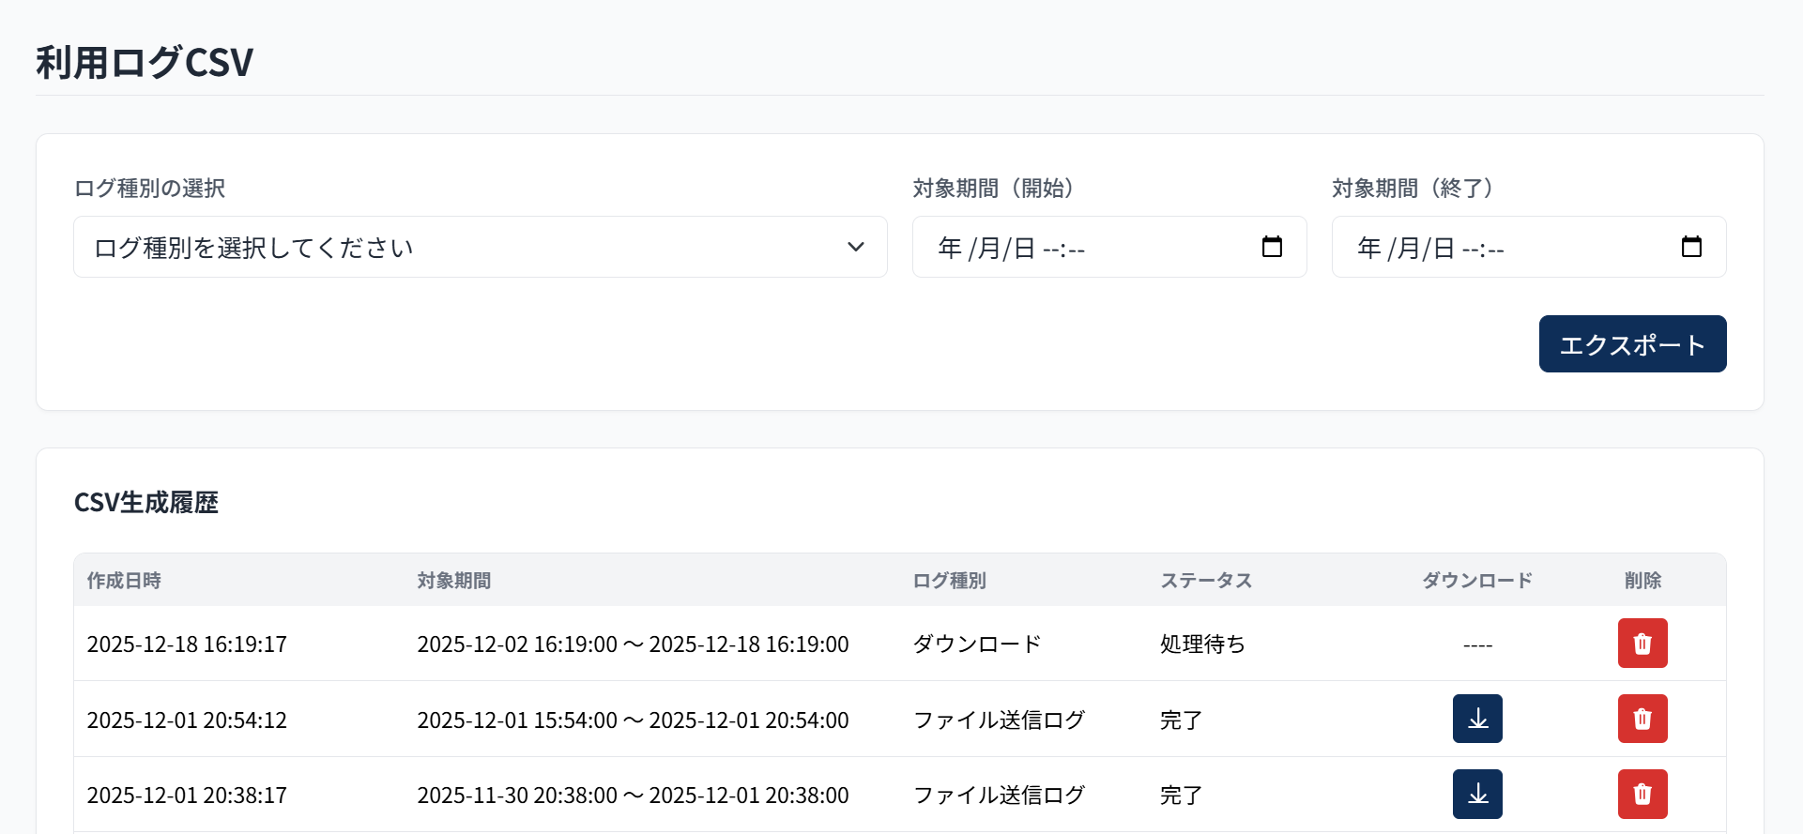Click the ログ種別 column header
This screenshot has height=834, width=1803.
(x=949, y=581)
